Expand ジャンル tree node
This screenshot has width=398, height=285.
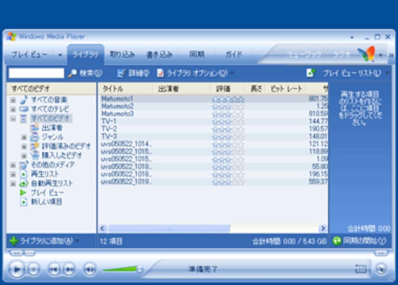coord(24,137)
